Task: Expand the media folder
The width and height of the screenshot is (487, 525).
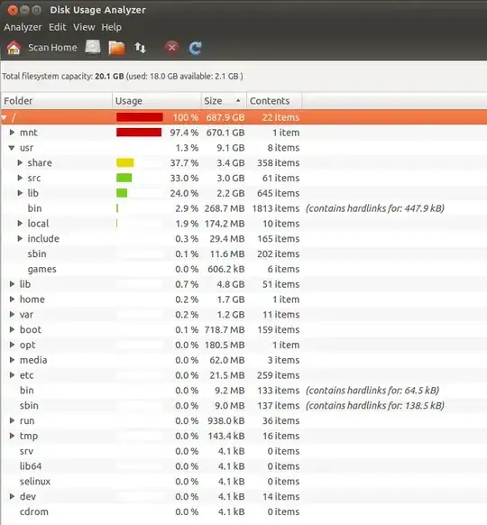Action: coord(12,360)
